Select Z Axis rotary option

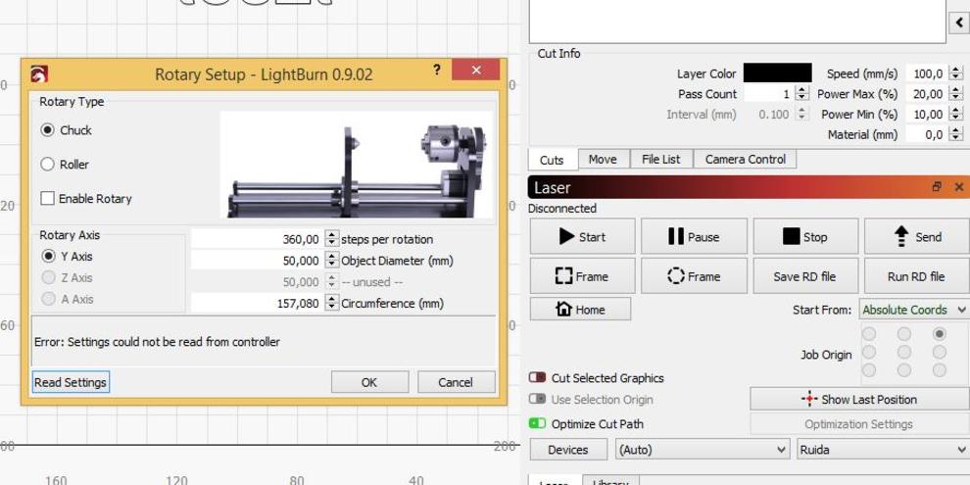48,277
